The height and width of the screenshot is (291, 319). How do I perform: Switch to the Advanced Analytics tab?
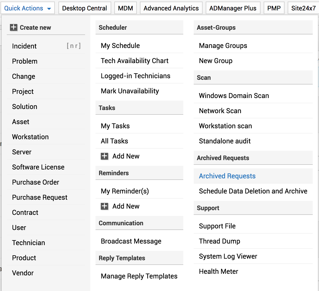pos(171,8)
